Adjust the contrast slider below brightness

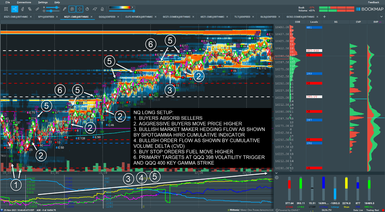pos(53,11)
